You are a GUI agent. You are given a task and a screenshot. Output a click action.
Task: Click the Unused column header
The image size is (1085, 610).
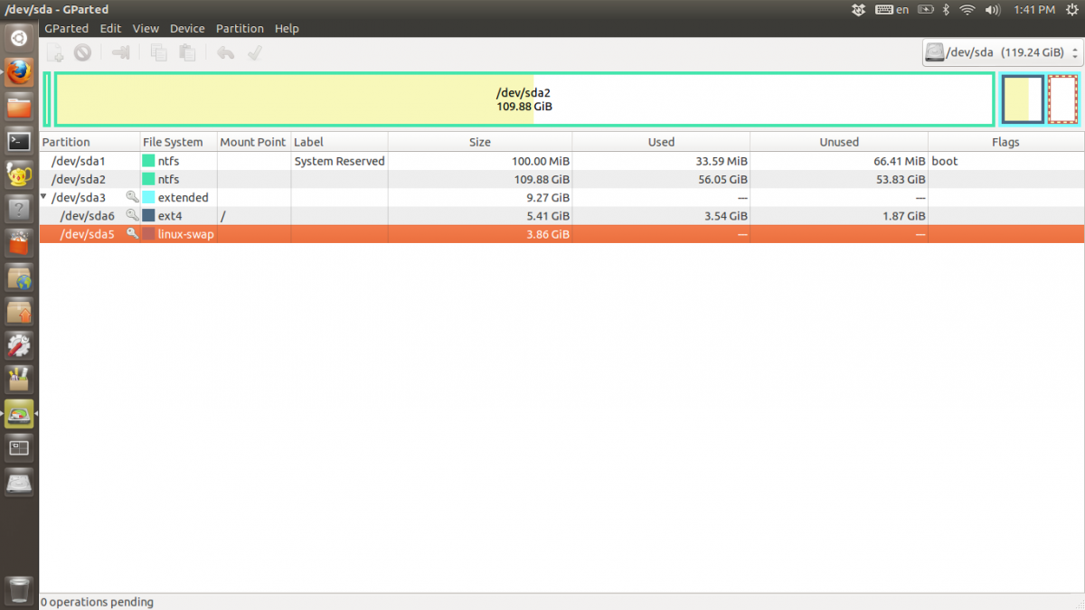point(839,142)
